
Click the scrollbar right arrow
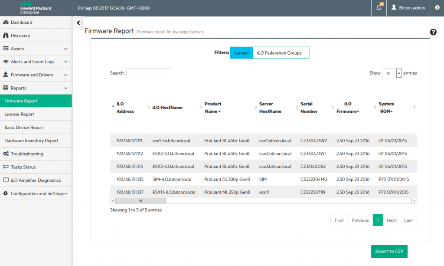click(414, 200)
